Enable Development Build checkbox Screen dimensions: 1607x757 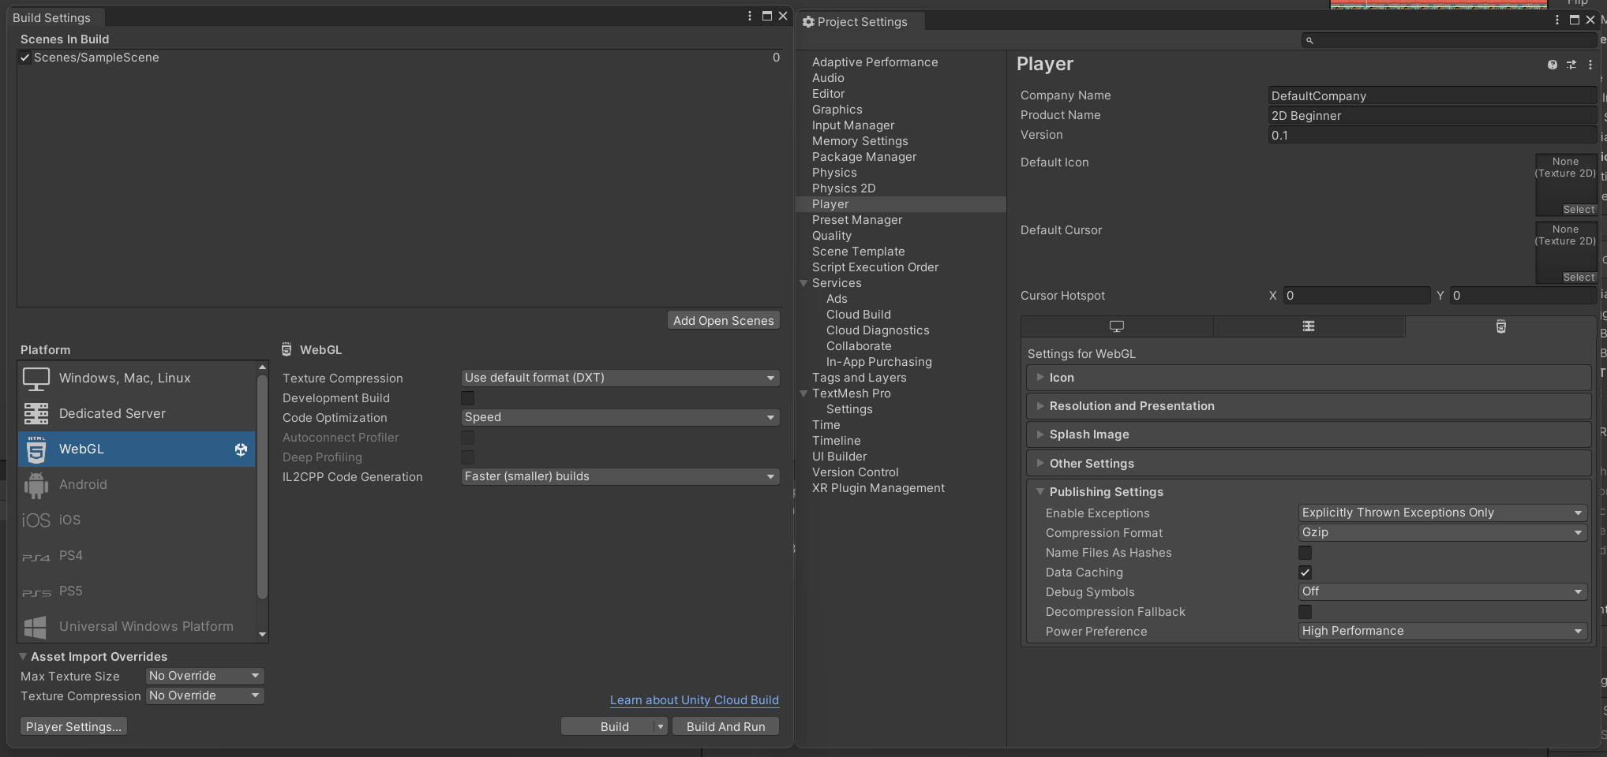click(468, 398)
